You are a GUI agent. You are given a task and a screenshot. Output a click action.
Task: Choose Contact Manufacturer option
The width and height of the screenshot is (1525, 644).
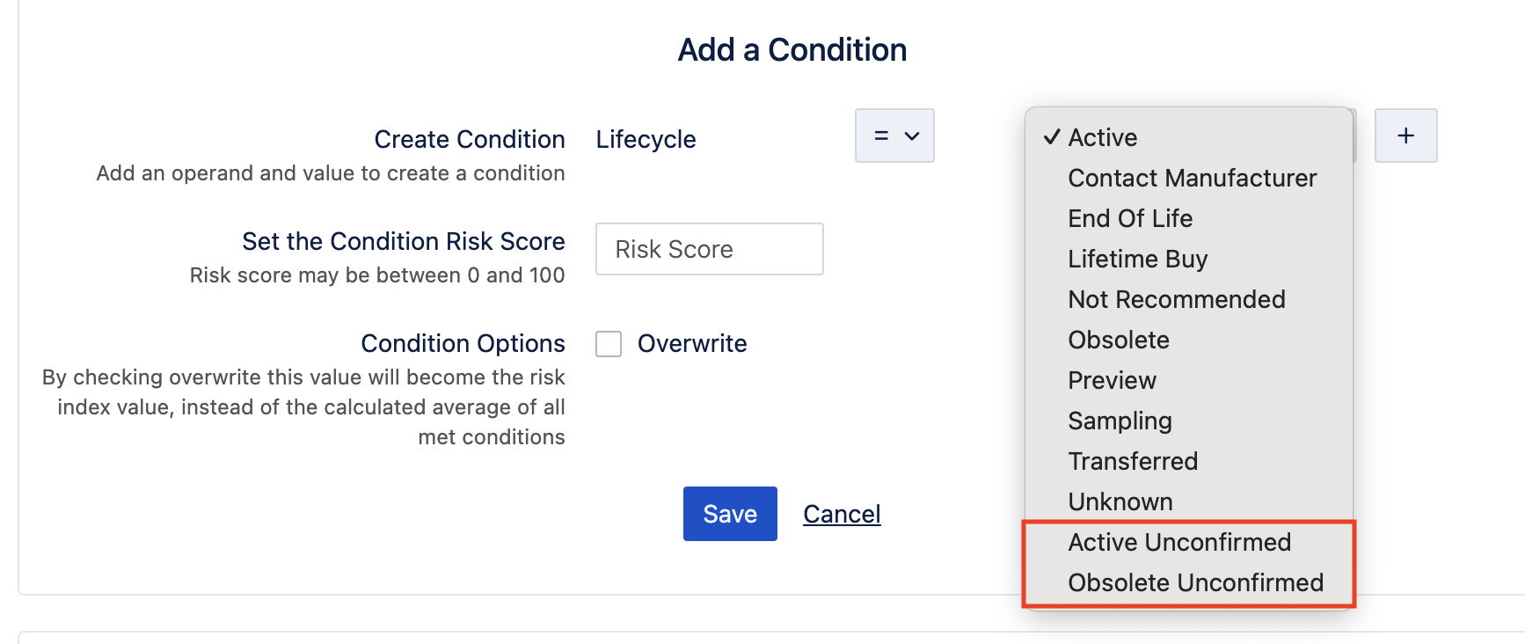coord(1192,178)
